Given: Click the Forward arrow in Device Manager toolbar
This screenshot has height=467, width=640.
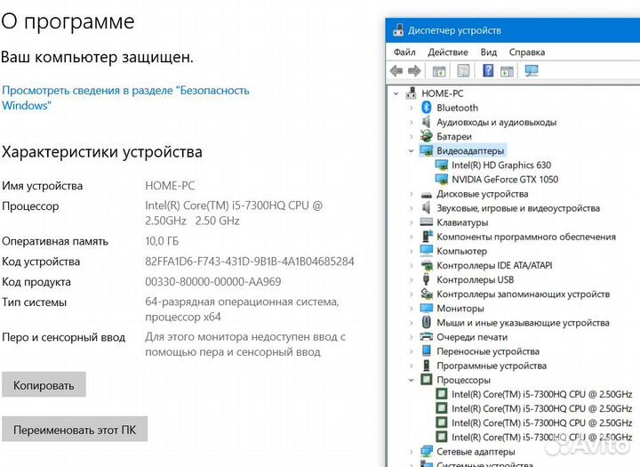Looking at the screenshot, I should pos(414,71).
